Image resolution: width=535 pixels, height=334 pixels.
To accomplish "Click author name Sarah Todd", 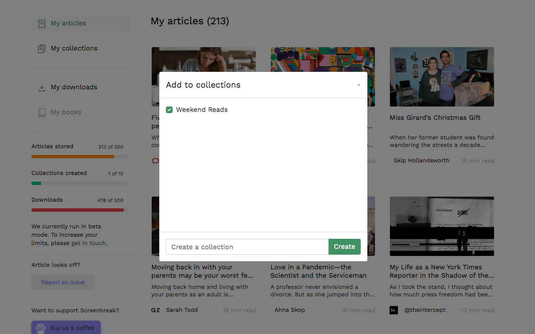I will (182, 310).
